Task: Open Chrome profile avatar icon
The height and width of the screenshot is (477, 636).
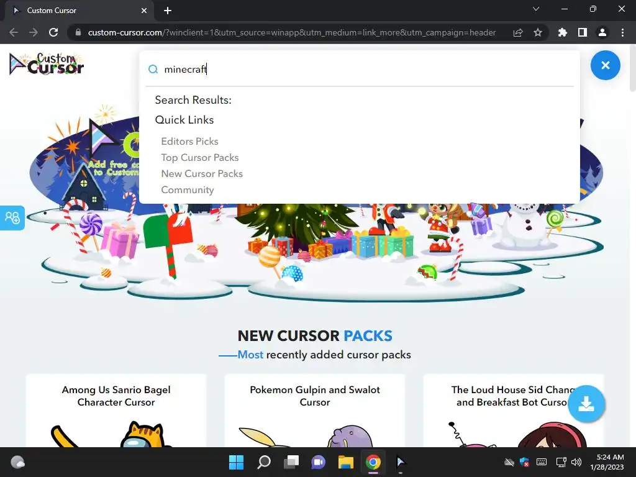Action: point(602,32)
